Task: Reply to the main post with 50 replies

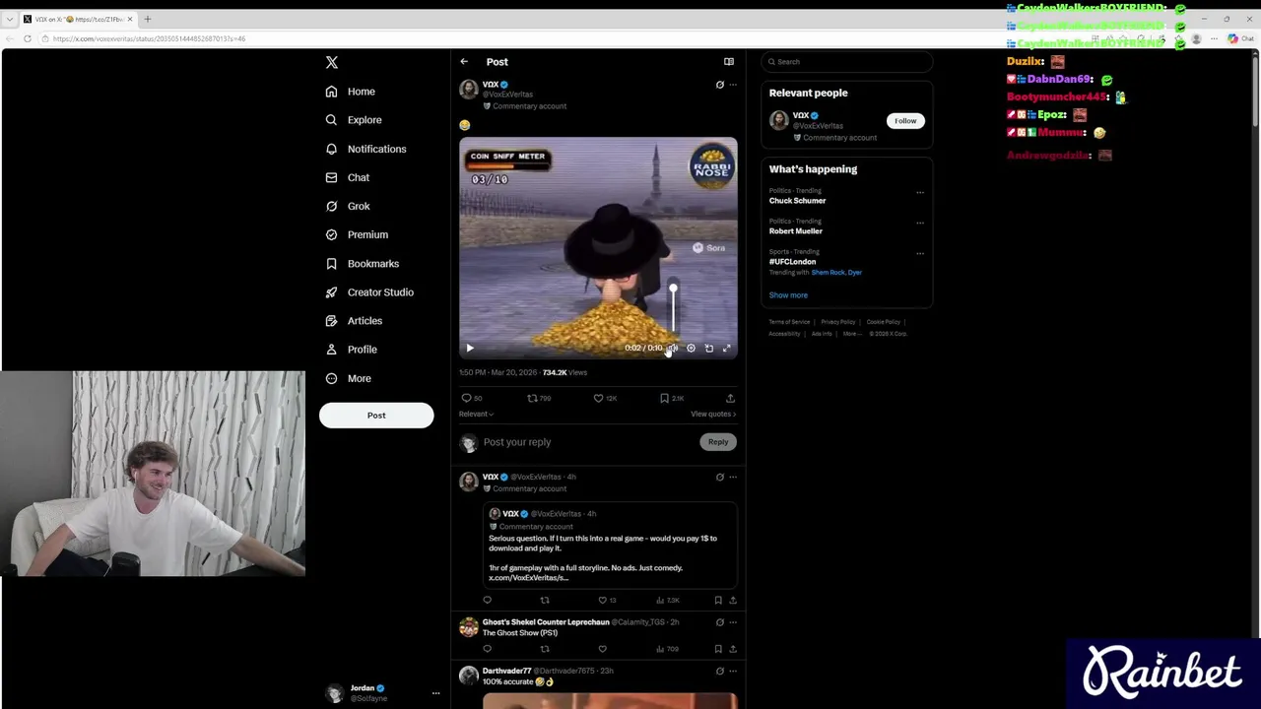Action: pyautogui.click(x=472, y=399)
